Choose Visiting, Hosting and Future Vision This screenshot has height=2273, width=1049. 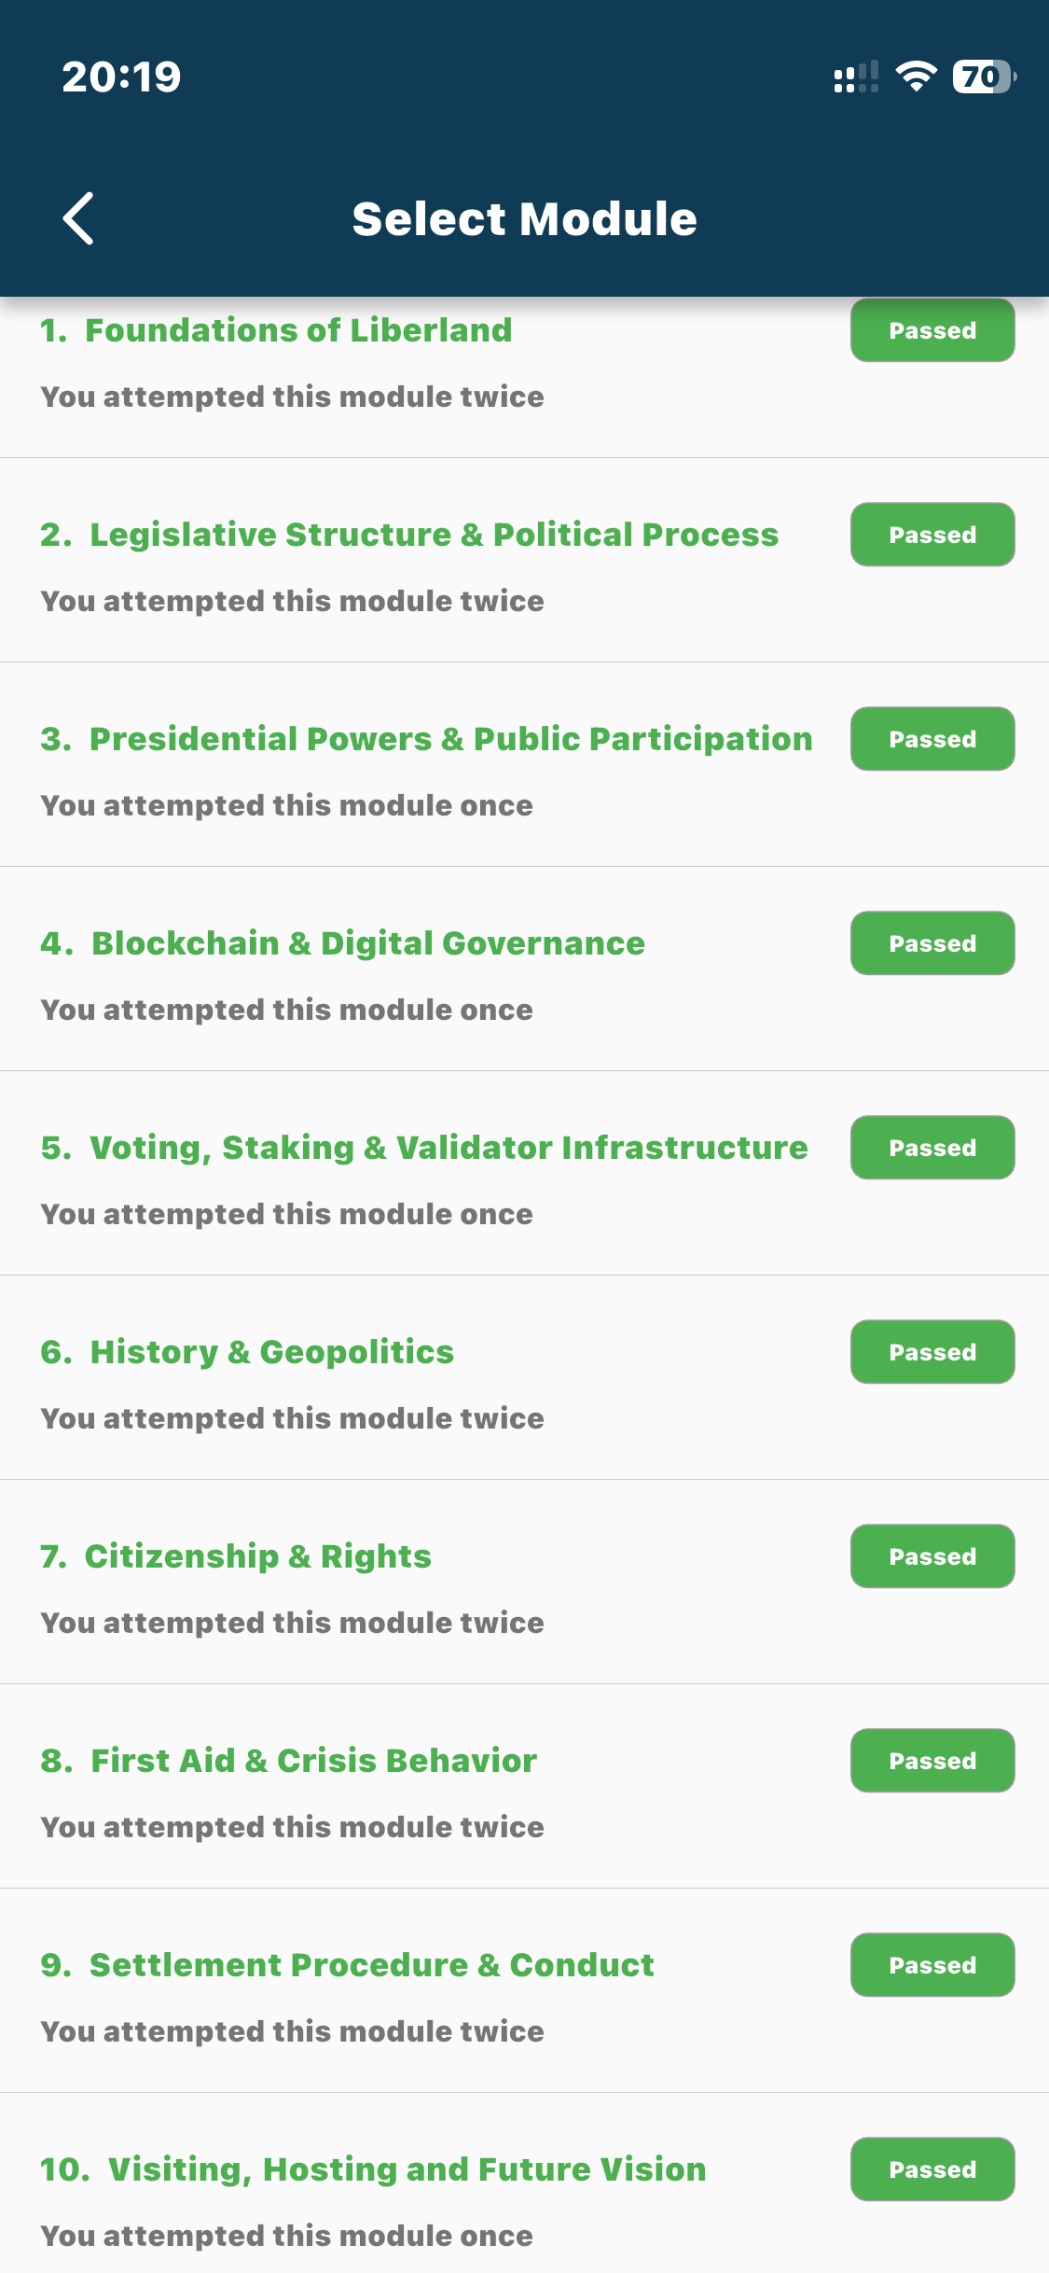[407, 2169]
